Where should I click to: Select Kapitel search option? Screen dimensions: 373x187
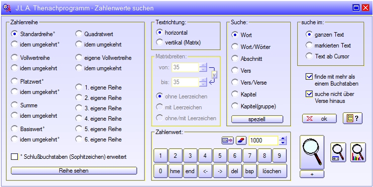click(x=235, y=94)
